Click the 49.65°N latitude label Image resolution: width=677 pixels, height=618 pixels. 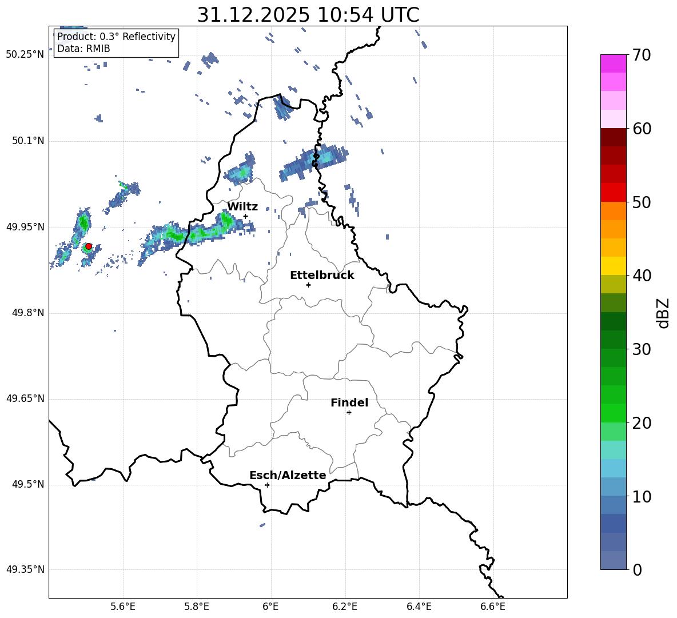pyautogui.click(x=25, y=398)
